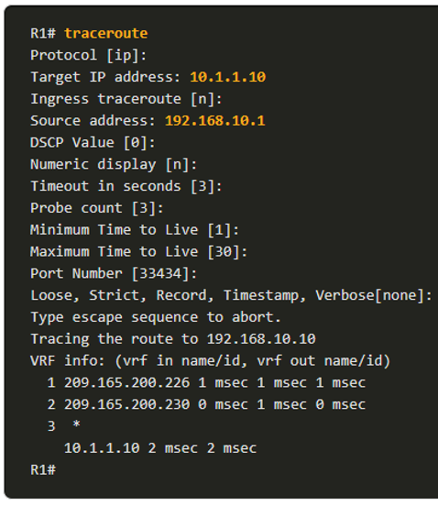Click hop 2 address 209.165.200.230
The width and height of the screenshot is (438, 506).
coord(127,404)
